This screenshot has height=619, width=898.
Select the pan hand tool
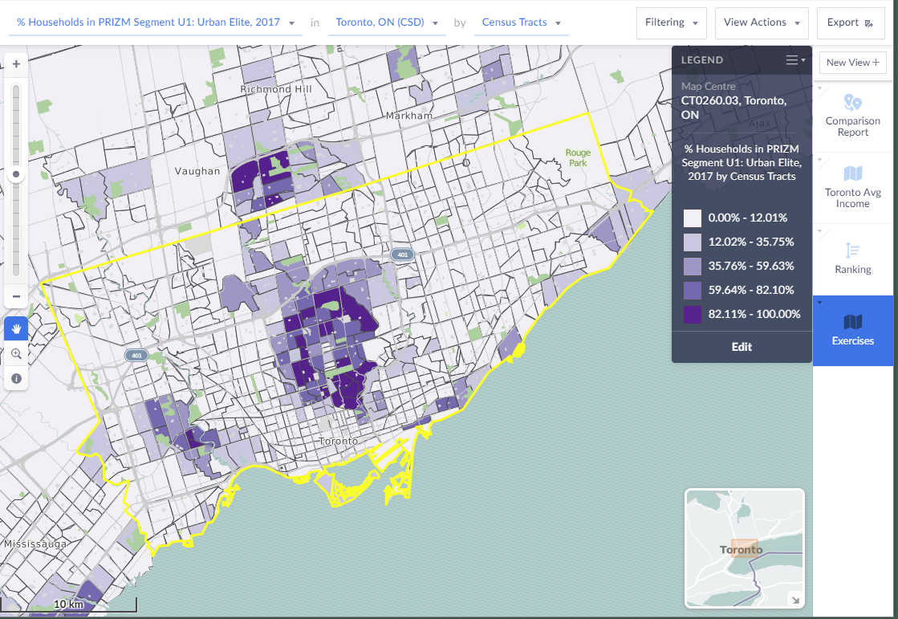coord(16,328)
